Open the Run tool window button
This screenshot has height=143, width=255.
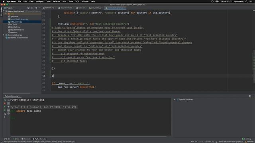point(16,139)
